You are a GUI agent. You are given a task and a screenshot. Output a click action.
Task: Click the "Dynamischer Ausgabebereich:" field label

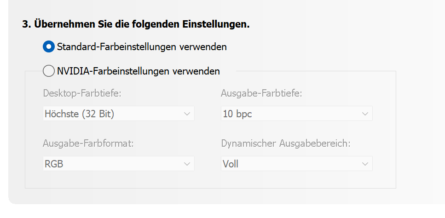[286, 143]
